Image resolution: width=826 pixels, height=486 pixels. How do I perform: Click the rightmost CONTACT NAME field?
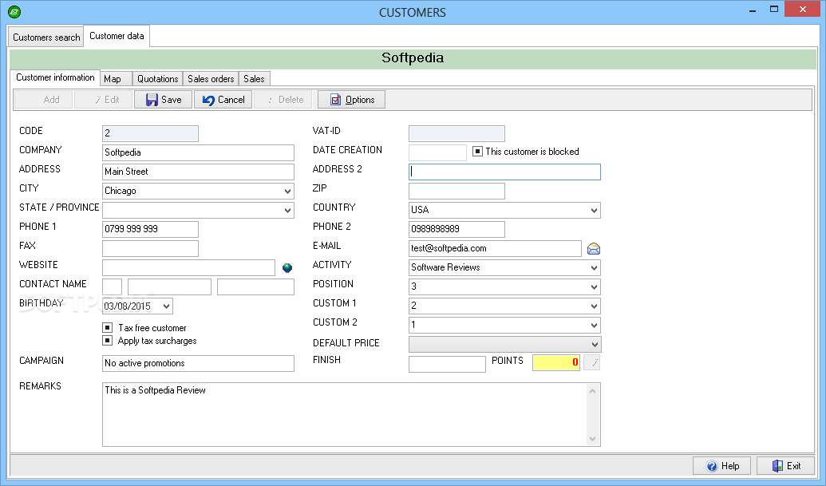[255, 287]
